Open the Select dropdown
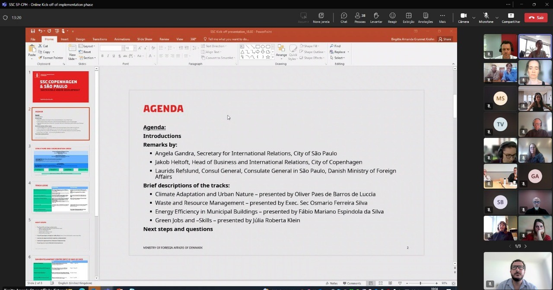The width and height of the screenshot is (553, 290). [x=337, y=58]
